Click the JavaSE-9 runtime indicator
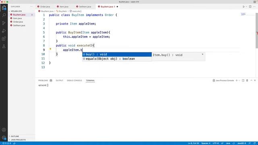Image resolution: width=258 pixels, height=145 pixels. (241, 143)
